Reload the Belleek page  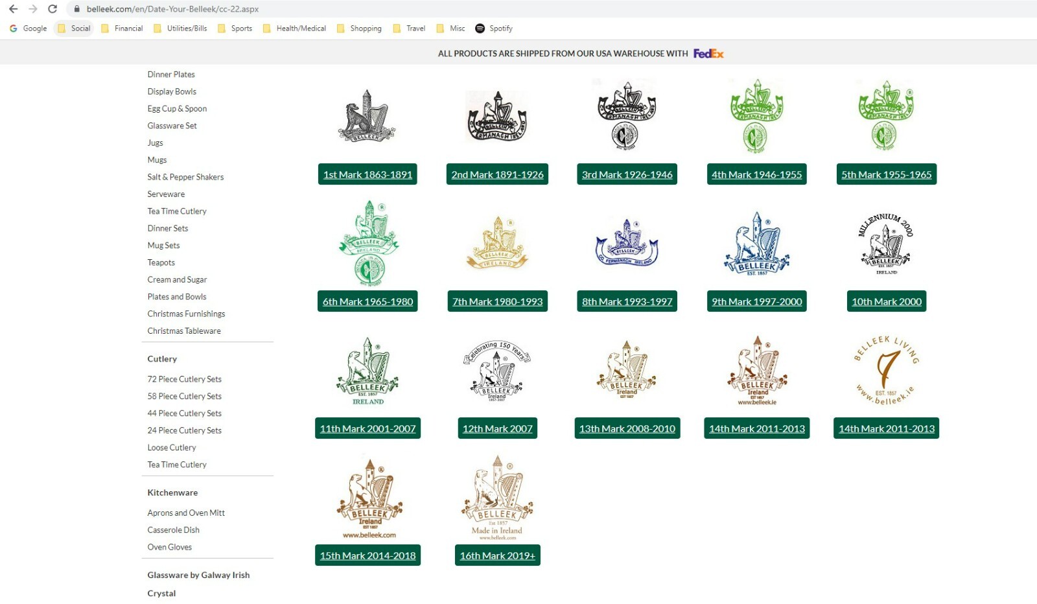pyautogui.click(x=52, y=9)
